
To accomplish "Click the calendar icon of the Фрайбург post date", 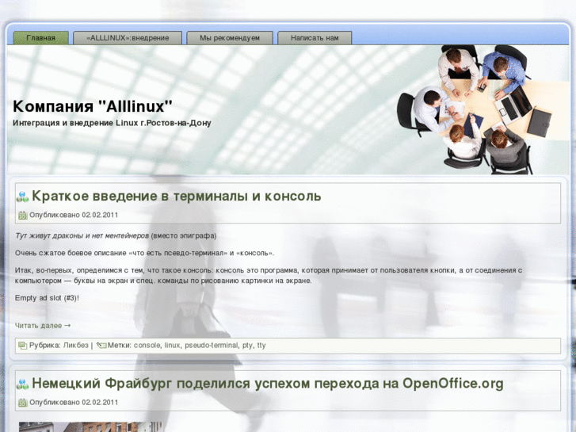I will click(23, 403).
